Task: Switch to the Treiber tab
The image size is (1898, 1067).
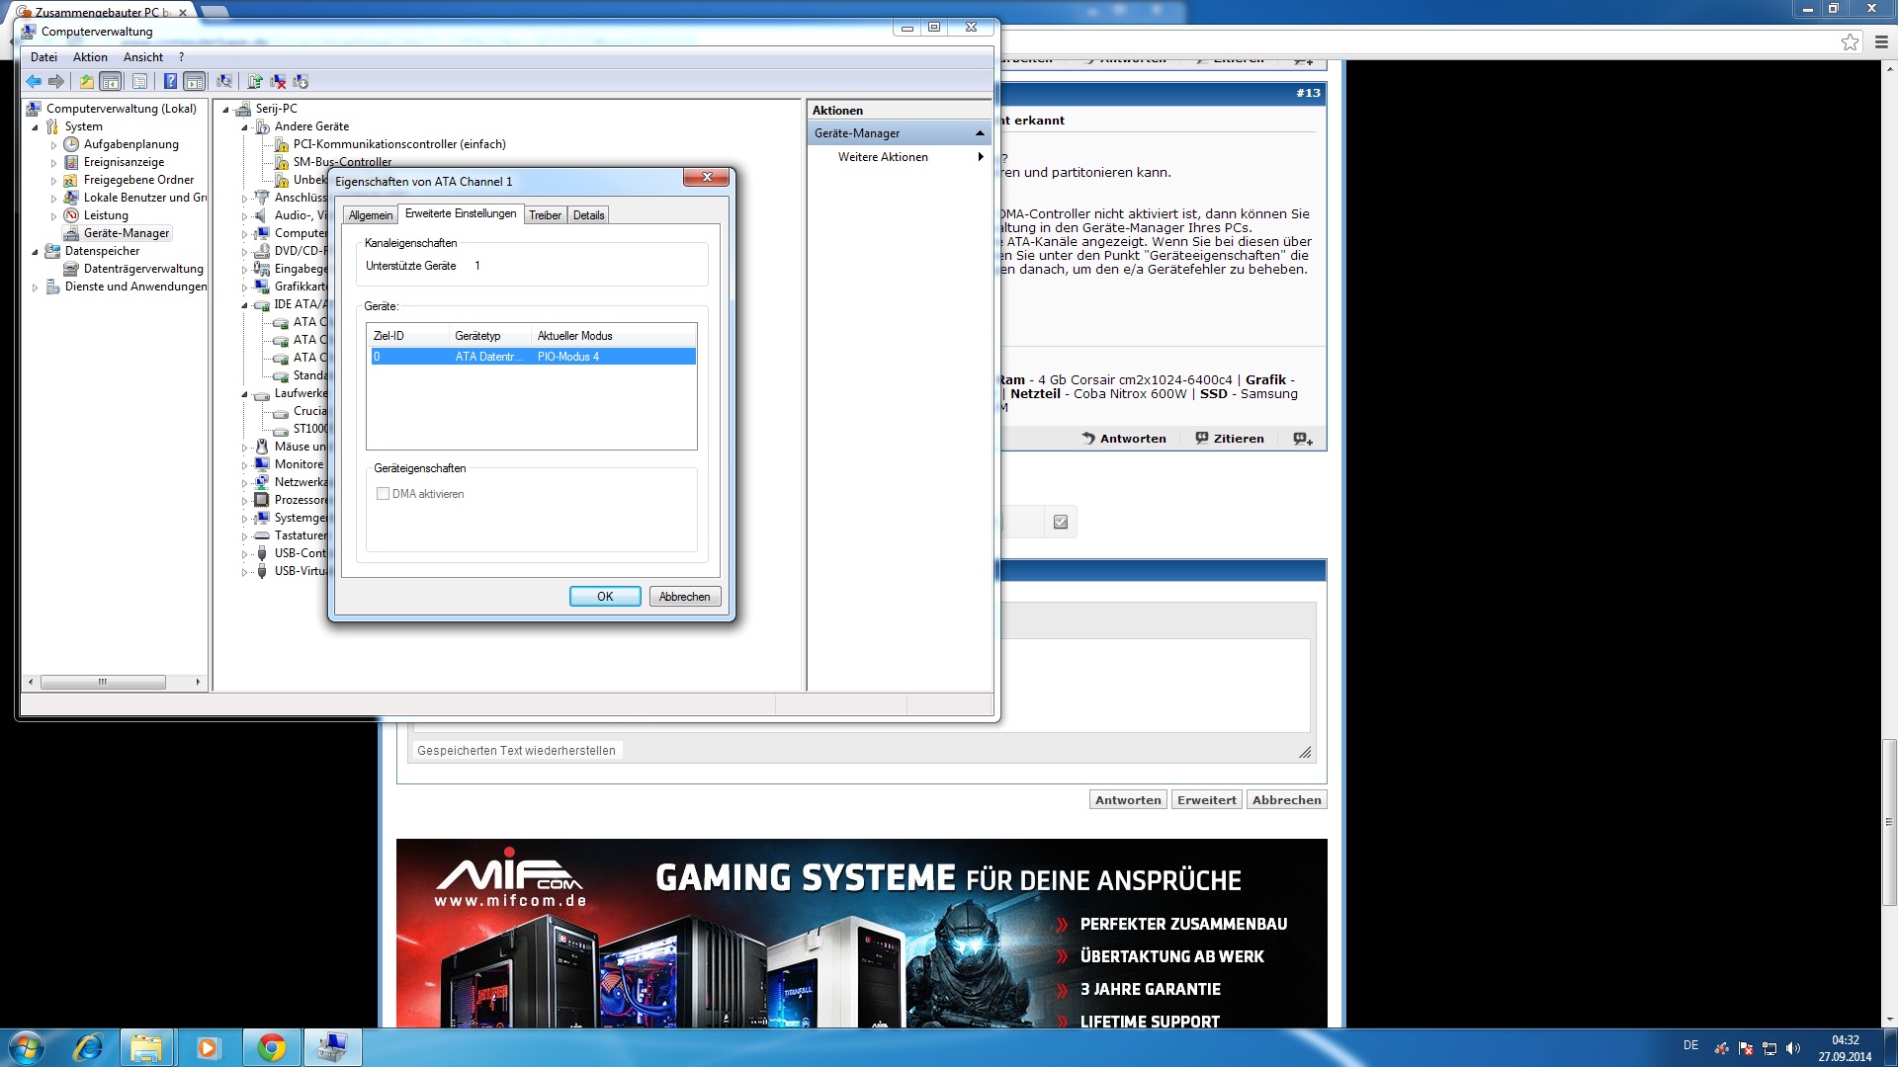Action: point(545,215)
